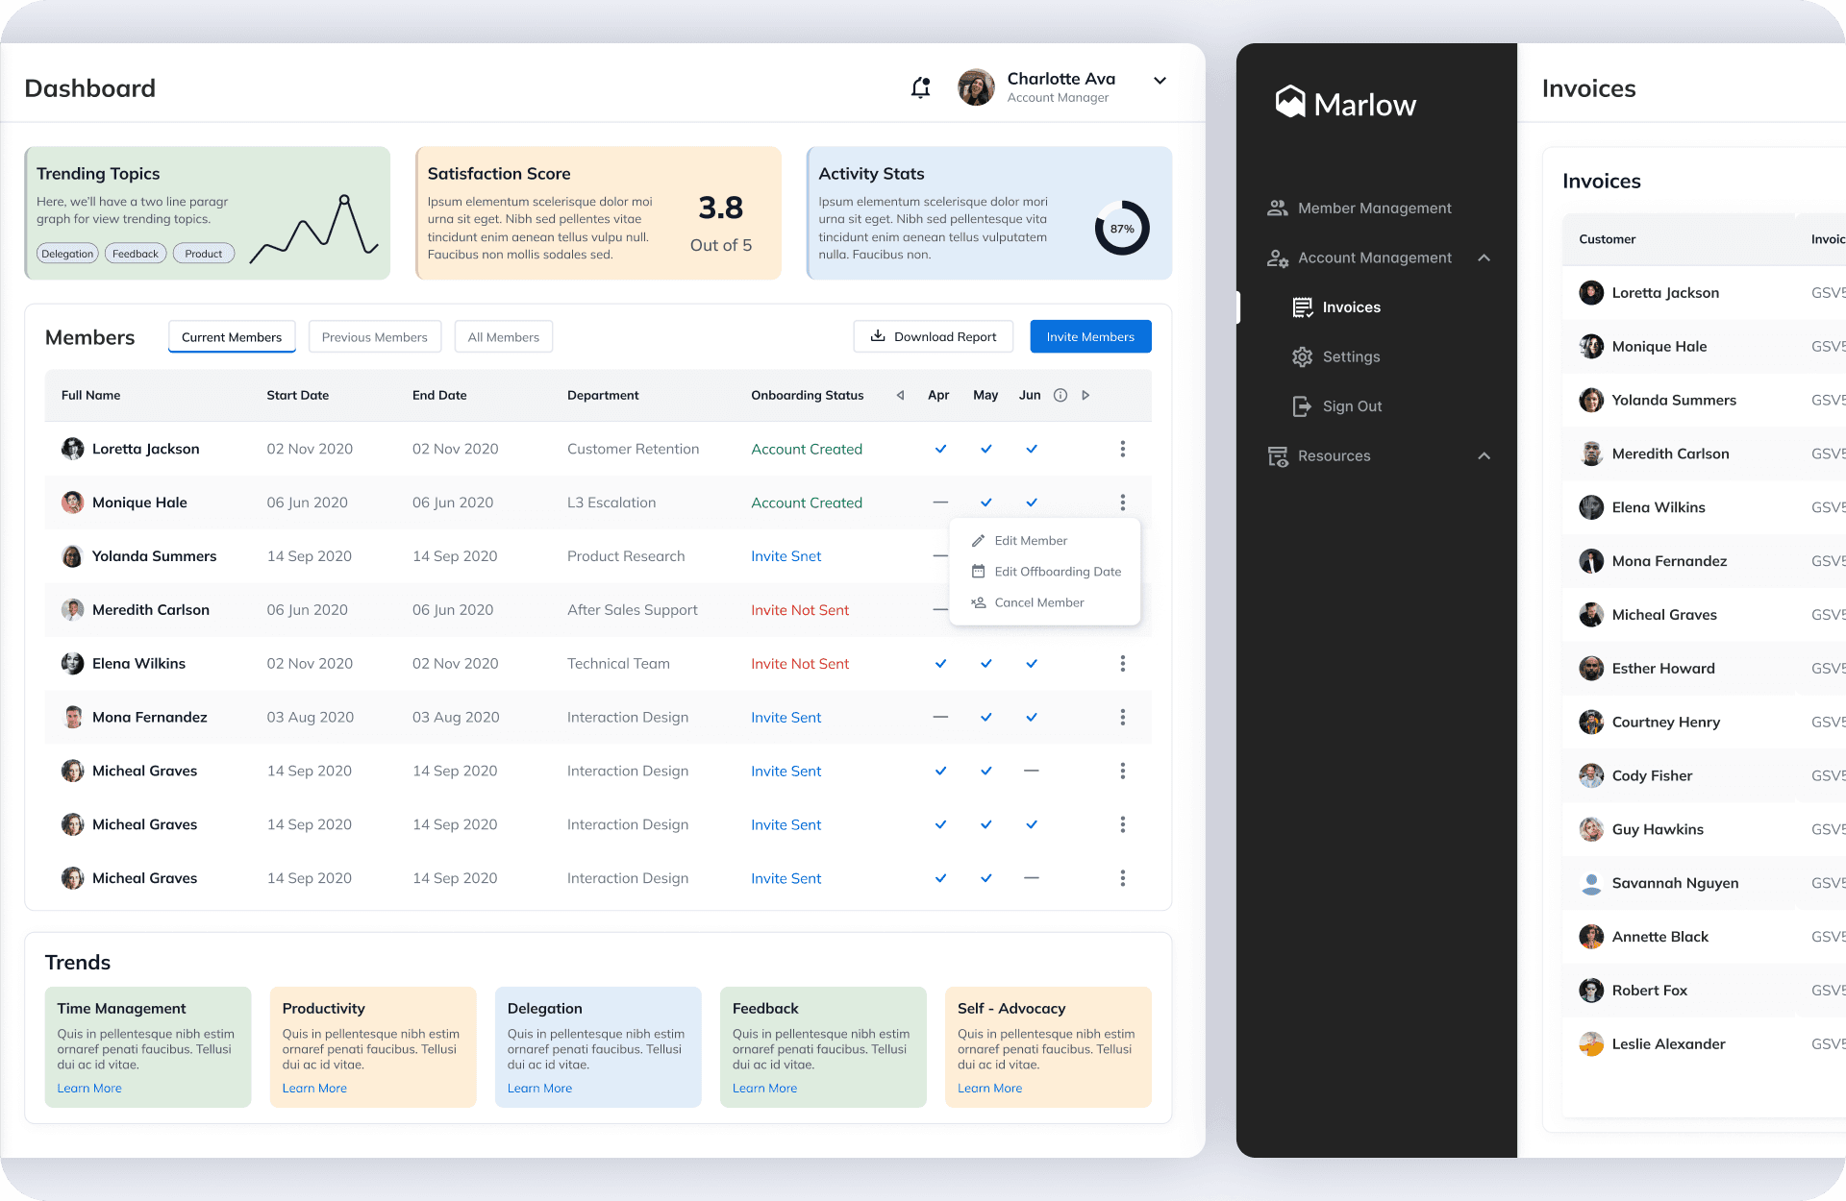The image size is (1846, 1201).
Task: Click Savannah Nguyen's avatar in Invoices list
Action: tap(1591, 883)
